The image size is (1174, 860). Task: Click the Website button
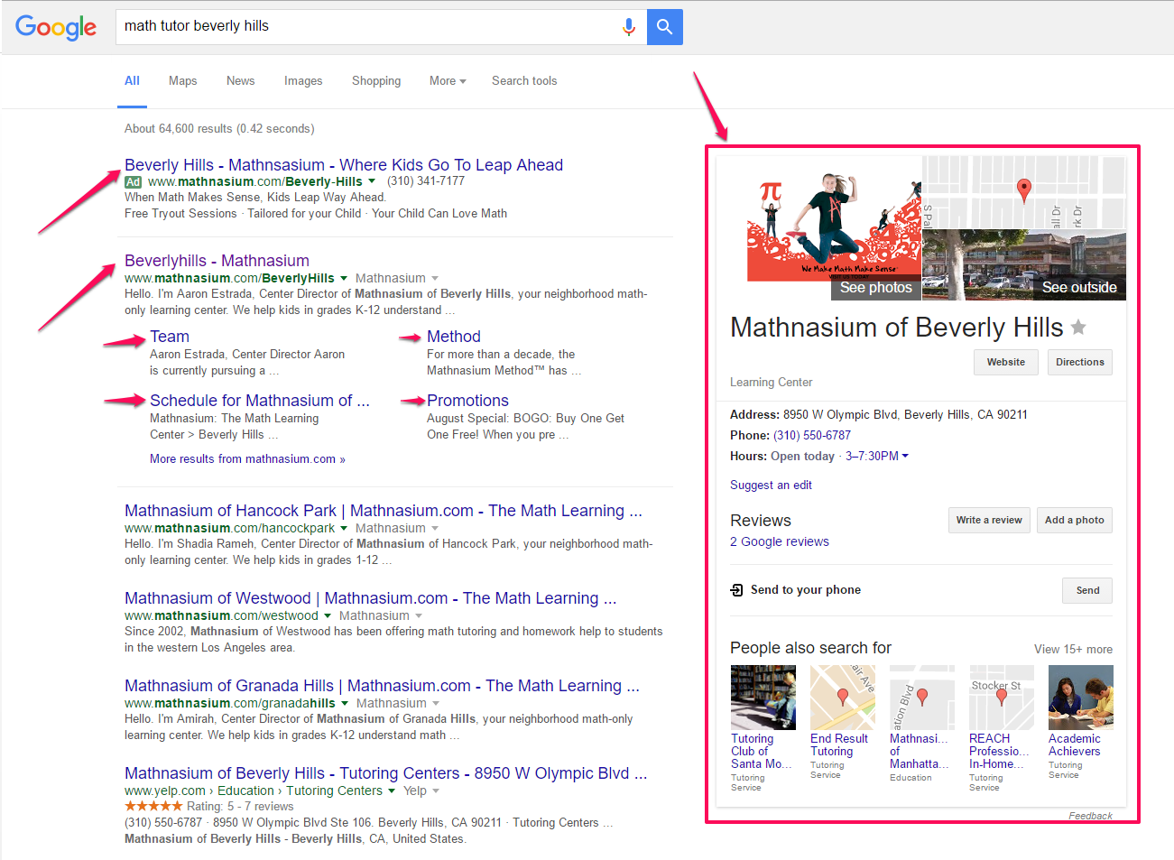click(x=1006, y=362)
